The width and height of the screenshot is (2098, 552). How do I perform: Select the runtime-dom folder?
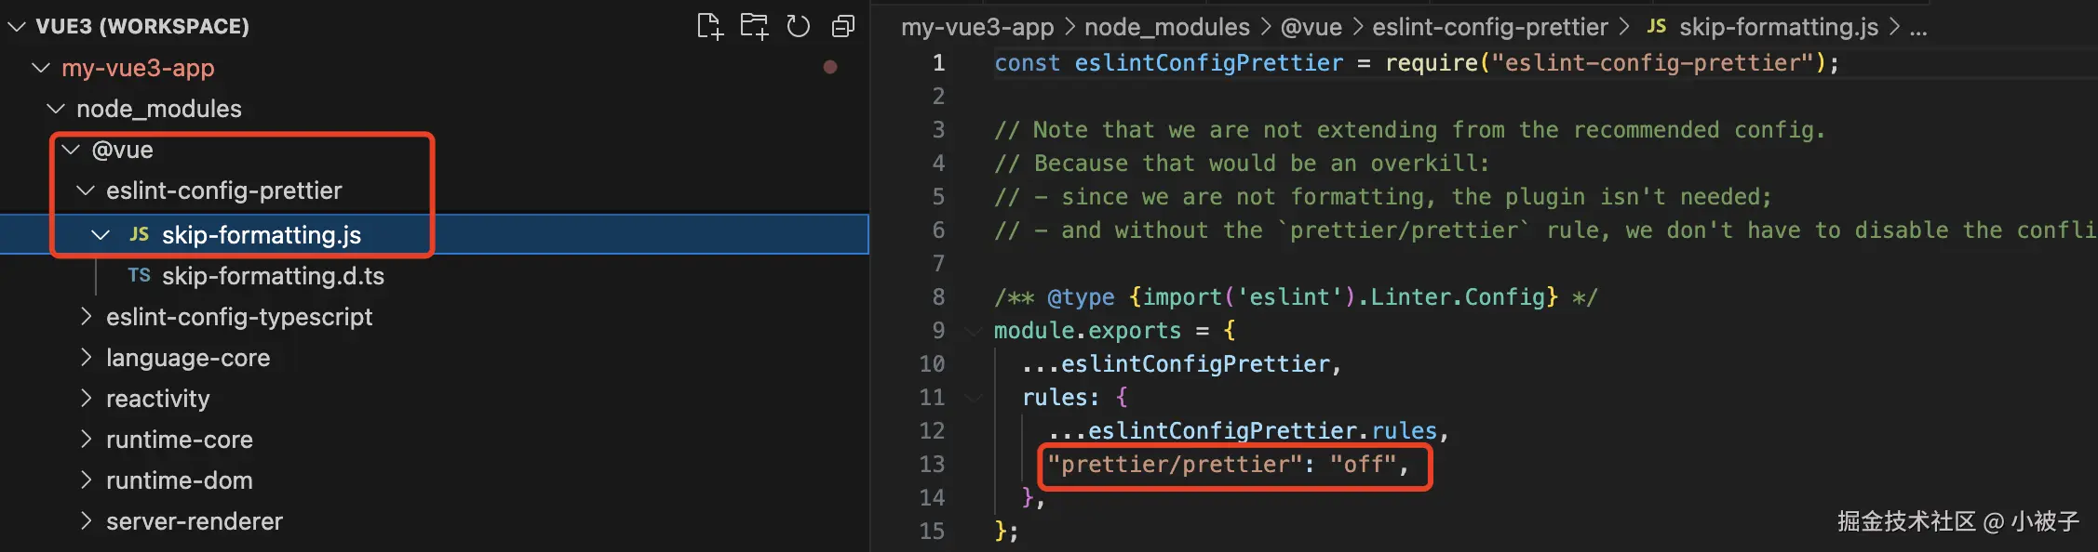pos(179,480)
